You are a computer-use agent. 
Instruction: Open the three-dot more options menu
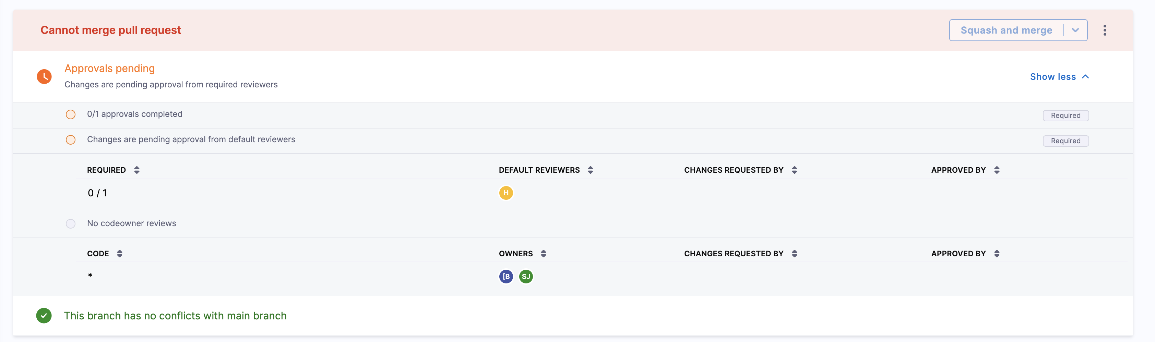(x=1104, y=30)
